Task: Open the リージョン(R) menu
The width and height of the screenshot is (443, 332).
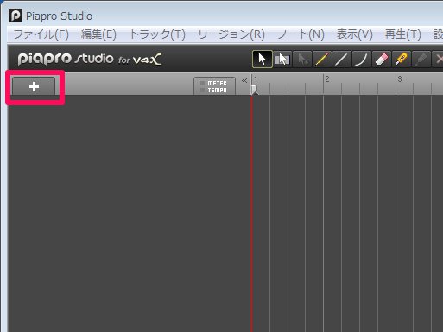Action: [231, 34]
